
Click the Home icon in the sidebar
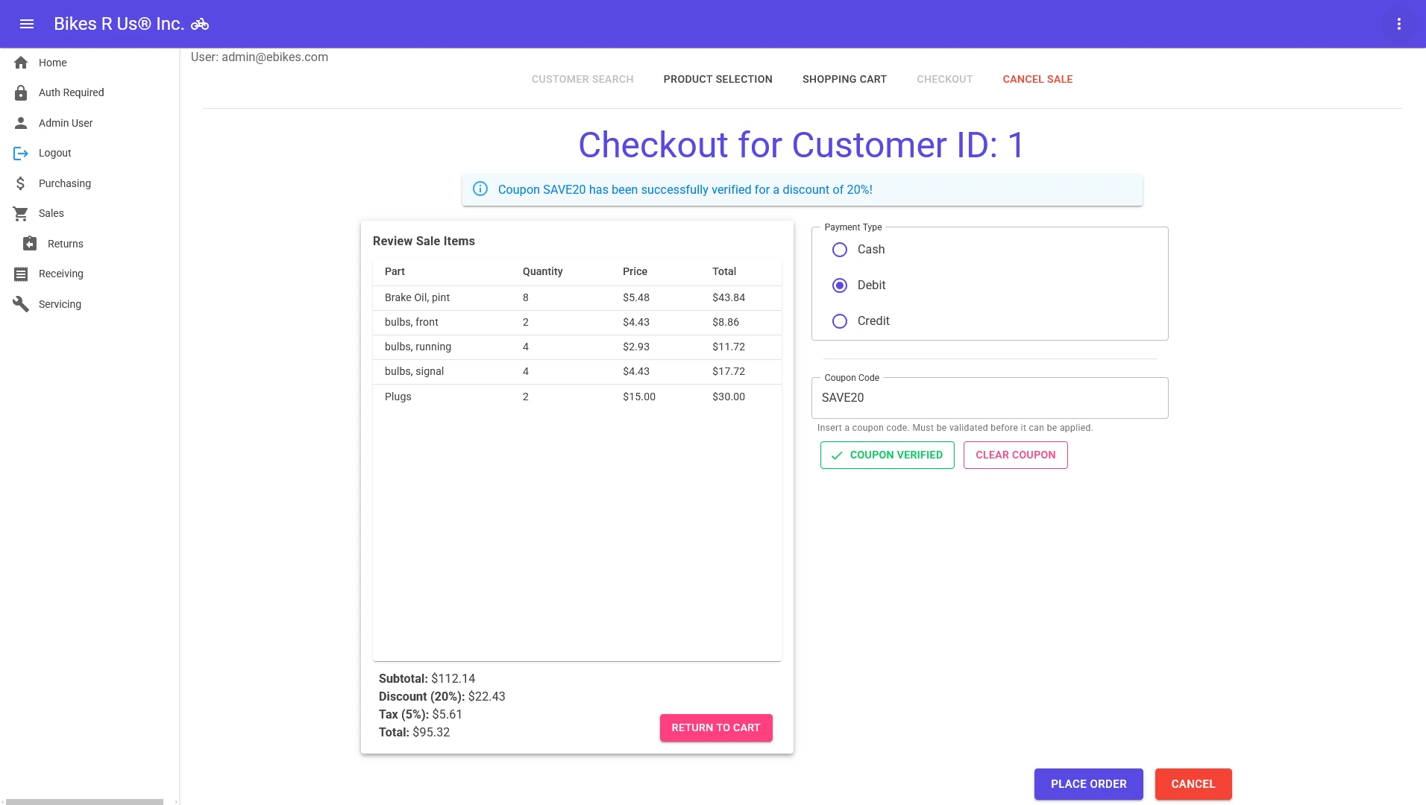click(x=22, y=63)
